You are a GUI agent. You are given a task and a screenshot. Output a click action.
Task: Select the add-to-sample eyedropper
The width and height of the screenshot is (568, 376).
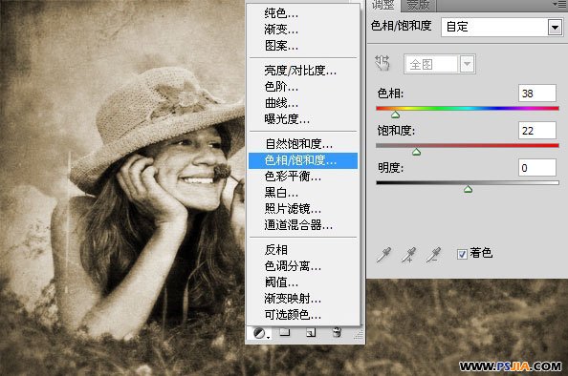point(408,255)
